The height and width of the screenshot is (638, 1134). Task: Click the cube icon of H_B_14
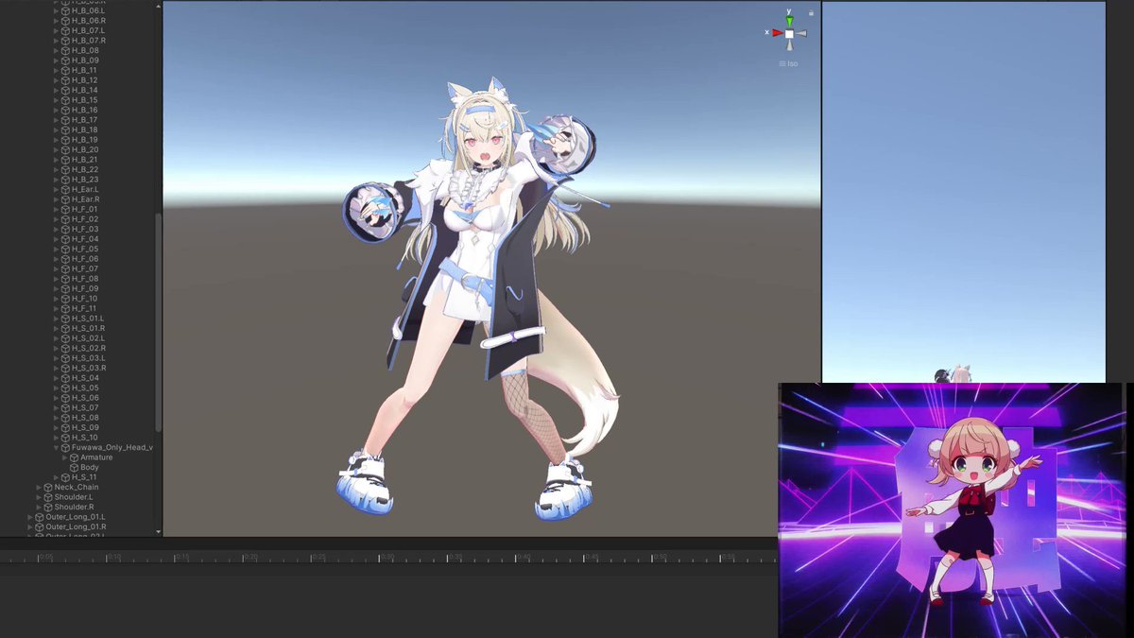tap(65, 90)
